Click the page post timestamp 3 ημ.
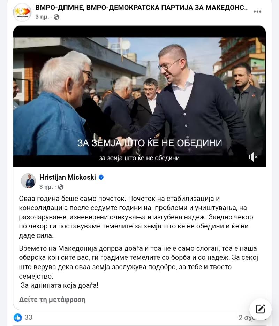The height and width of the screenshot is (326, 279). coord(42,17)
